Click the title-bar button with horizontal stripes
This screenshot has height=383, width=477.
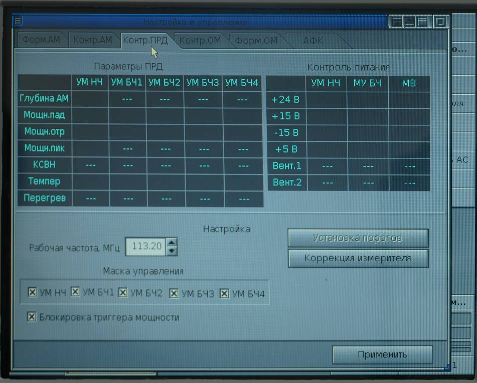coord(397,22)
